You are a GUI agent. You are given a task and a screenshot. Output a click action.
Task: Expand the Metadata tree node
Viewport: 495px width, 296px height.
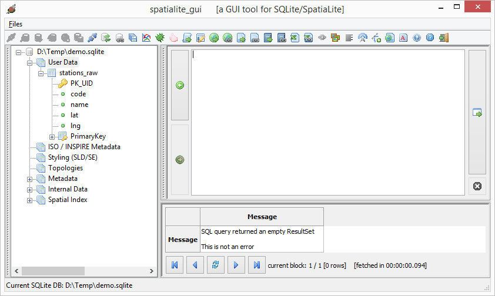point(29,179)
